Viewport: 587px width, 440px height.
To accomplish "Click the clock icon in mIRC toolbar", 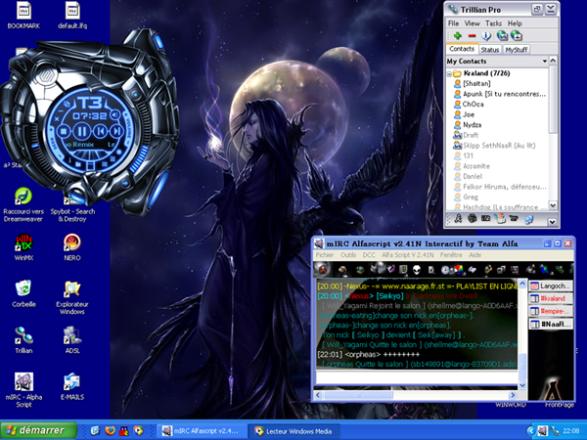I will click(x=445, y=270).
